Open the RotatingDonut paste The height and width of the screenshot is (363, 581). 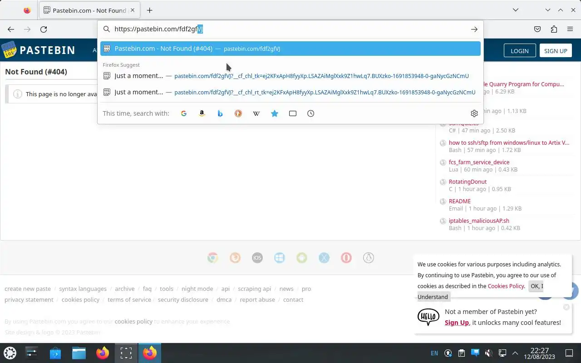468,181
